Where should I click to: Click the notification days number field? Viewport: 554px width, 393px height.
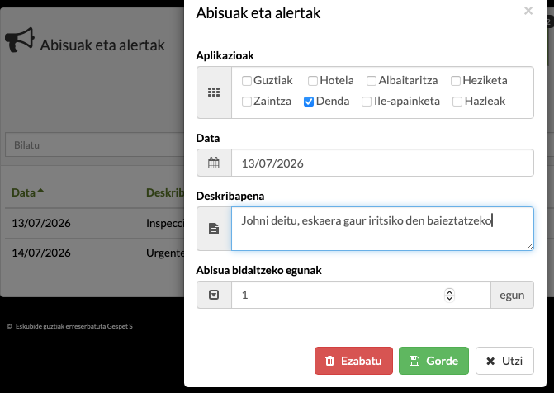coord(361,295)
